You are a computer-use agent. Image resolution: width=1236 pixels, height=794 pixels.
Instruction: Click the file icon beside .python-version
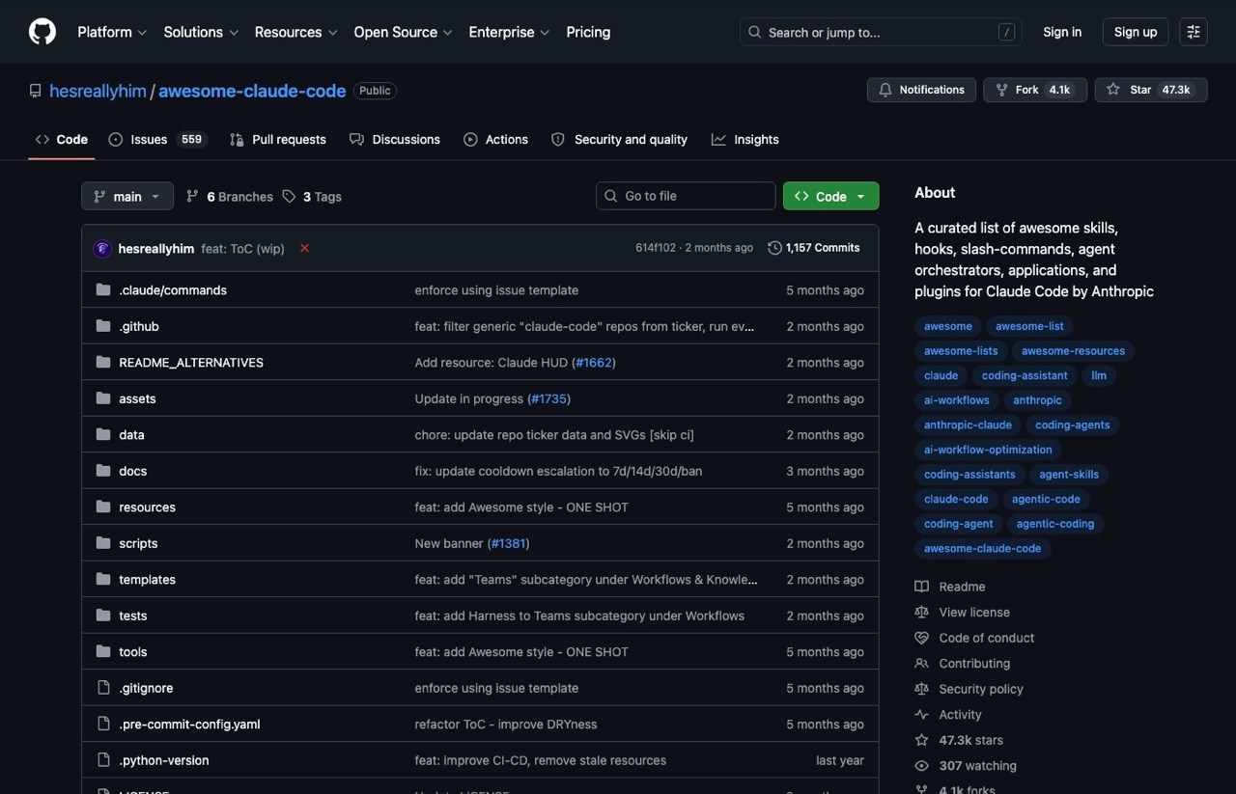(x=103, y=760)
